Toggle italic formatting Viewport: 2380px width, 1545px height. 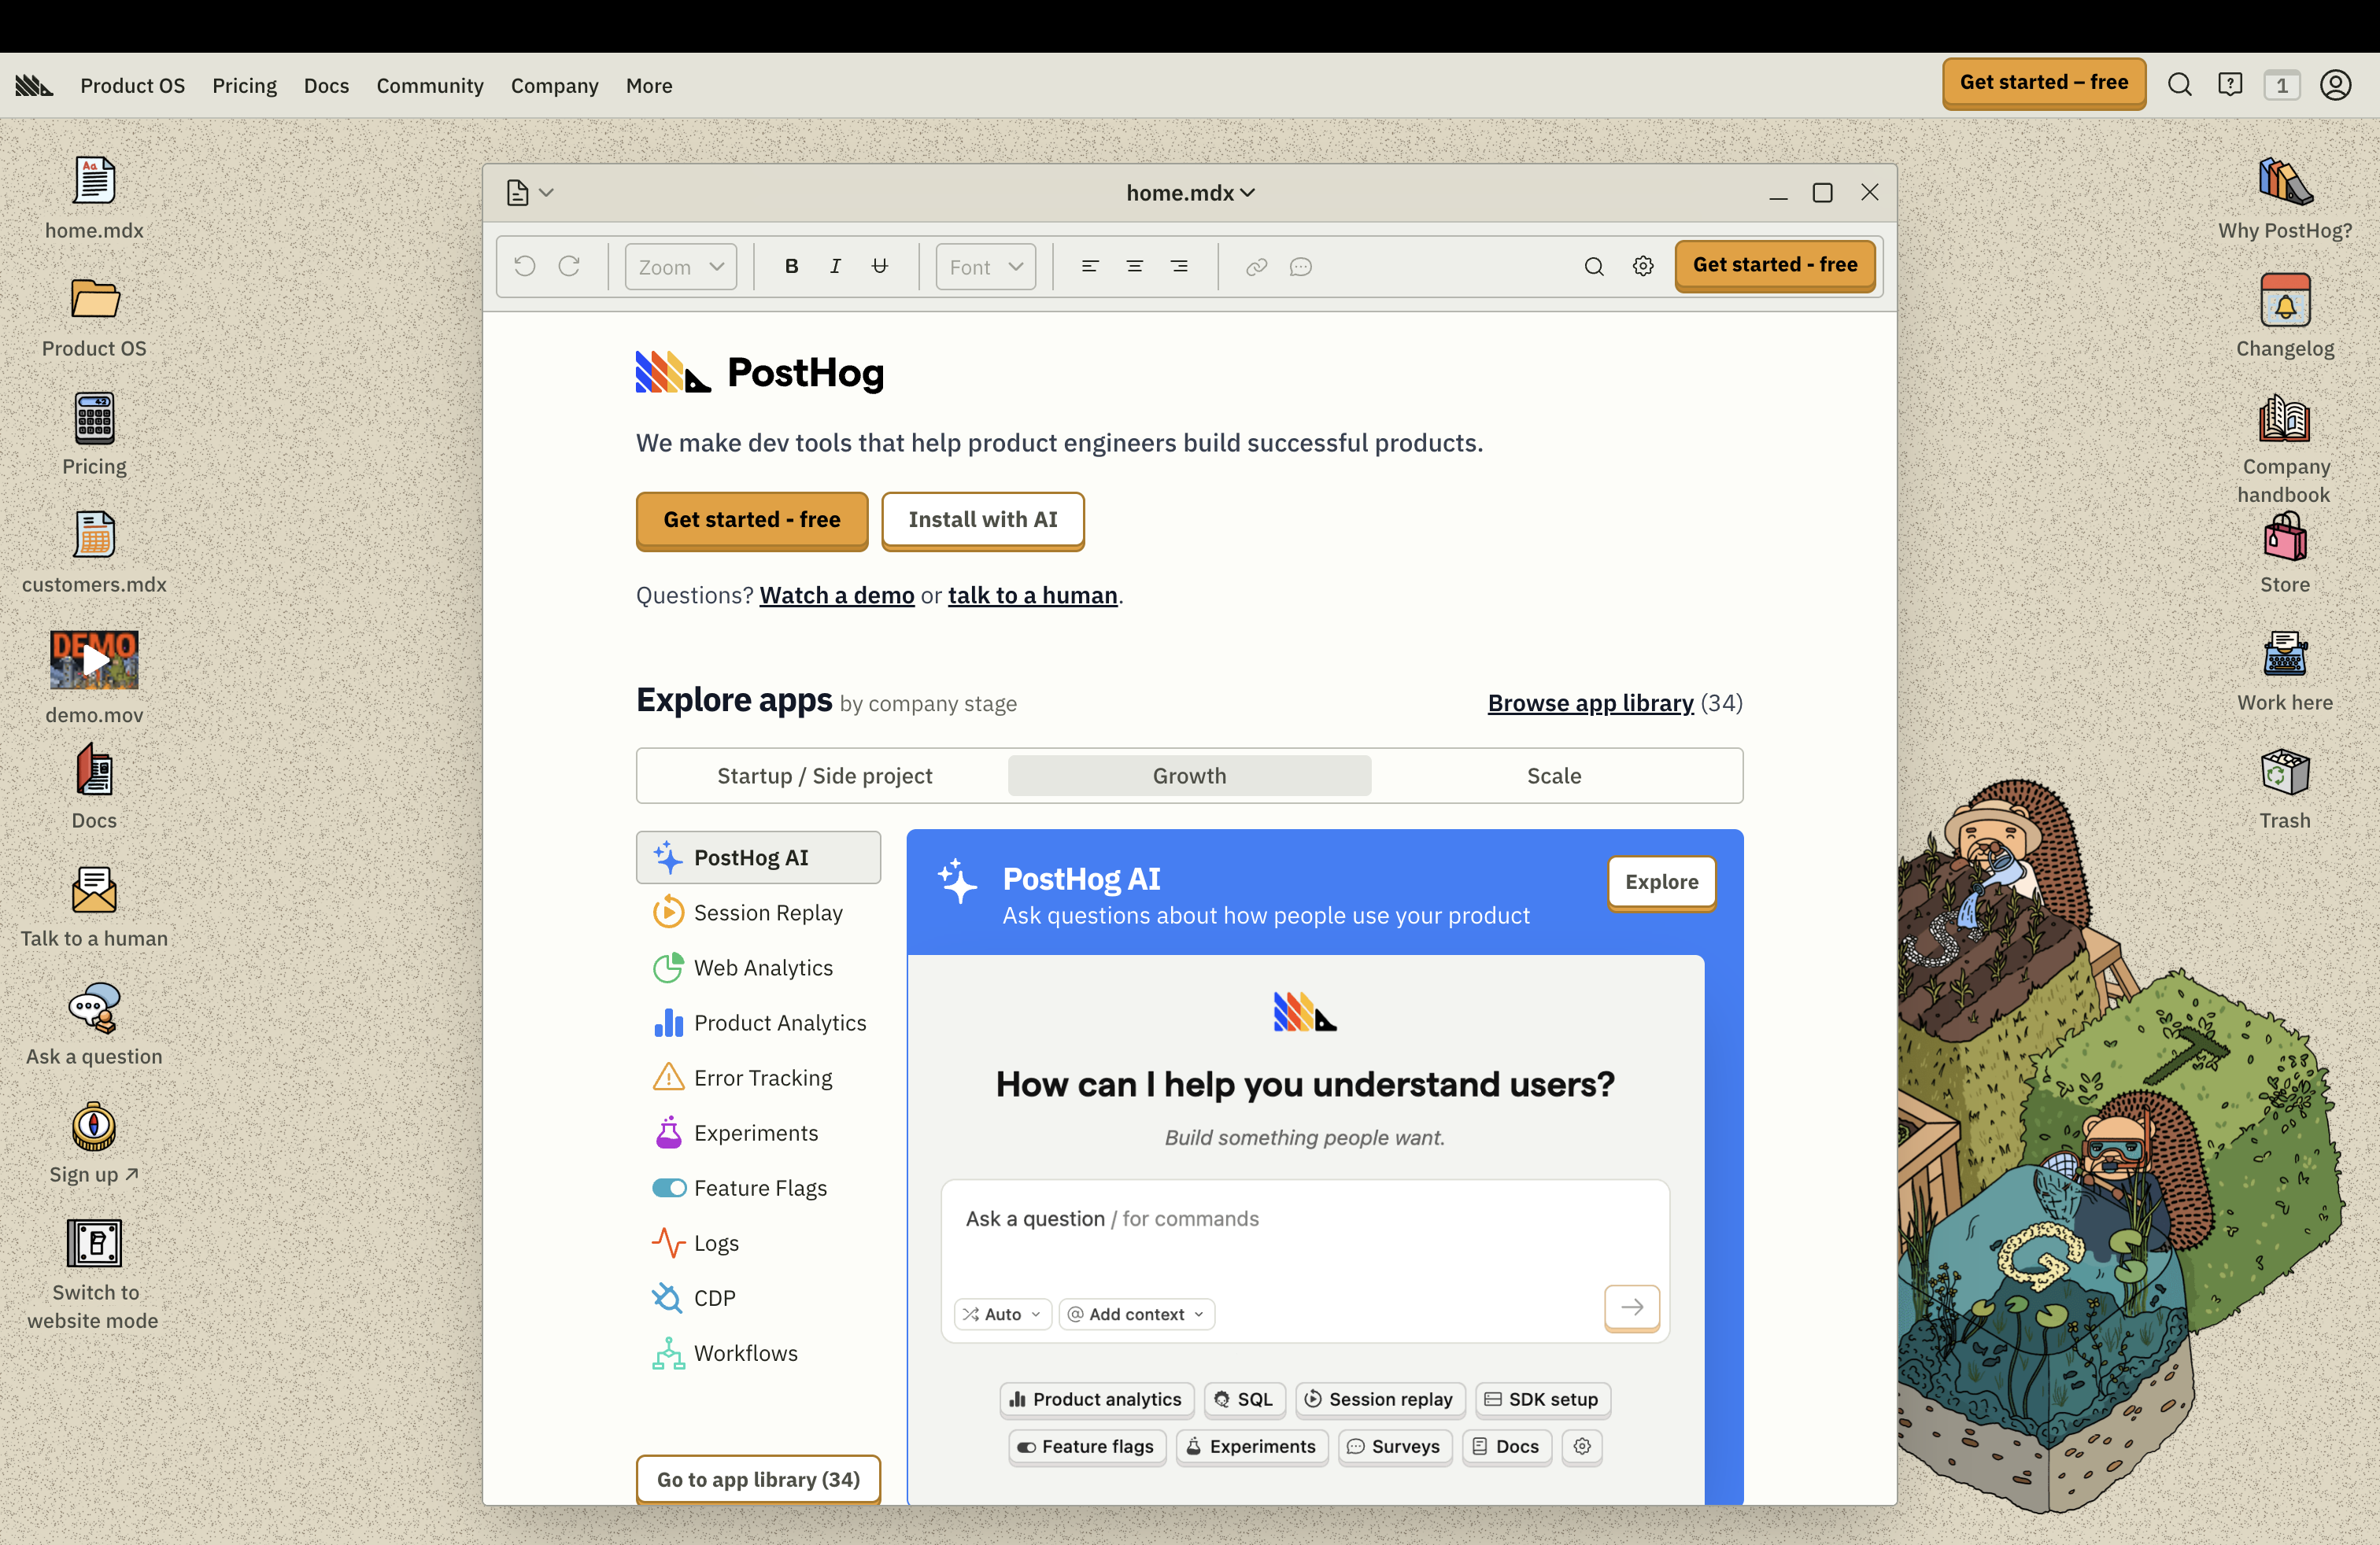[x=835, y=266]
